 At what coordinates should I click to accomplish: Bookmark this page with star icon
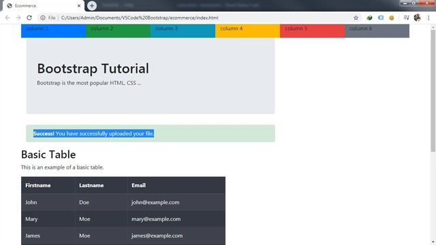coord(356,18)
